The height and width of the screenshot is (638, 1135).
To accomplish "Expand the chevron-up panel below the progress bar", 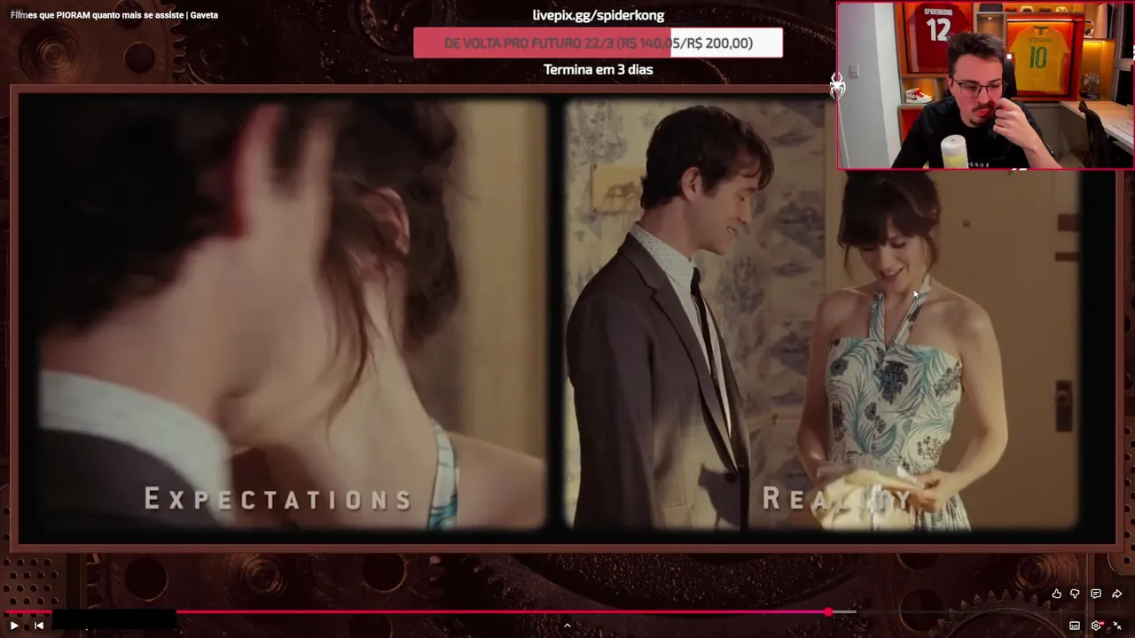I will coord(567,626).
